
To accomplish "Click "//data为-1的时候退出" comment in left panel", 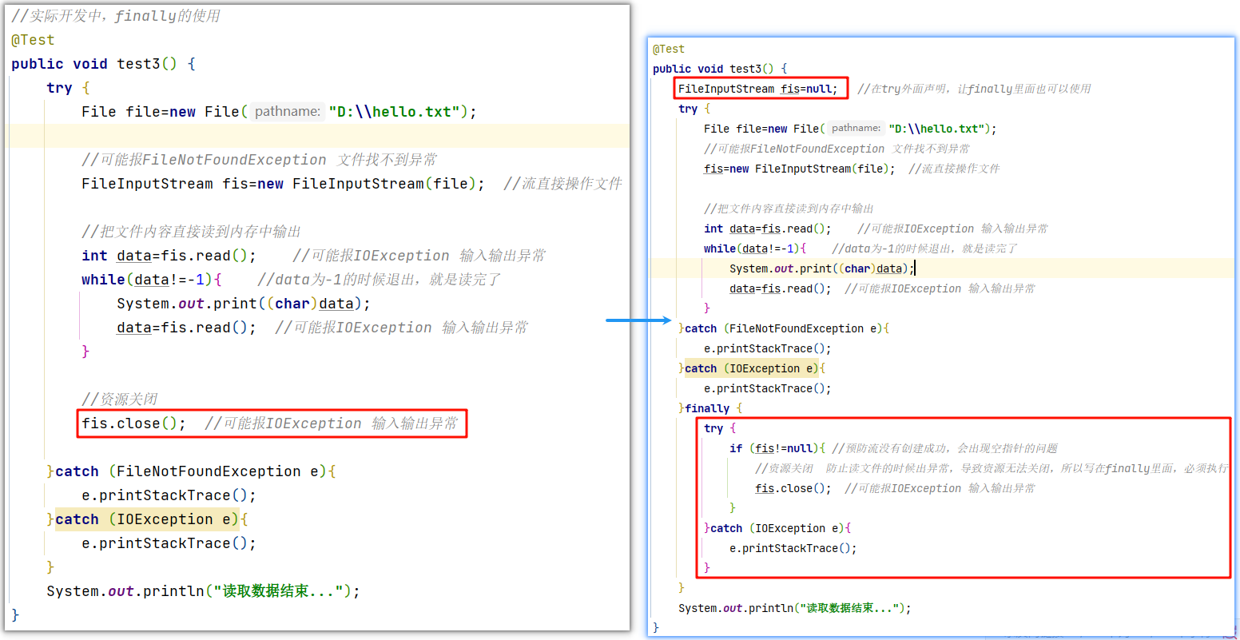I will click(337, 280).
